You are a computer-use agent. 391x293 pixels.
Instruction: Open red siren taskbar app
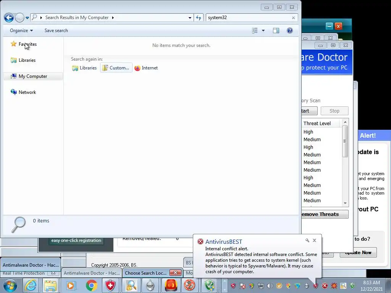(171, 285)
